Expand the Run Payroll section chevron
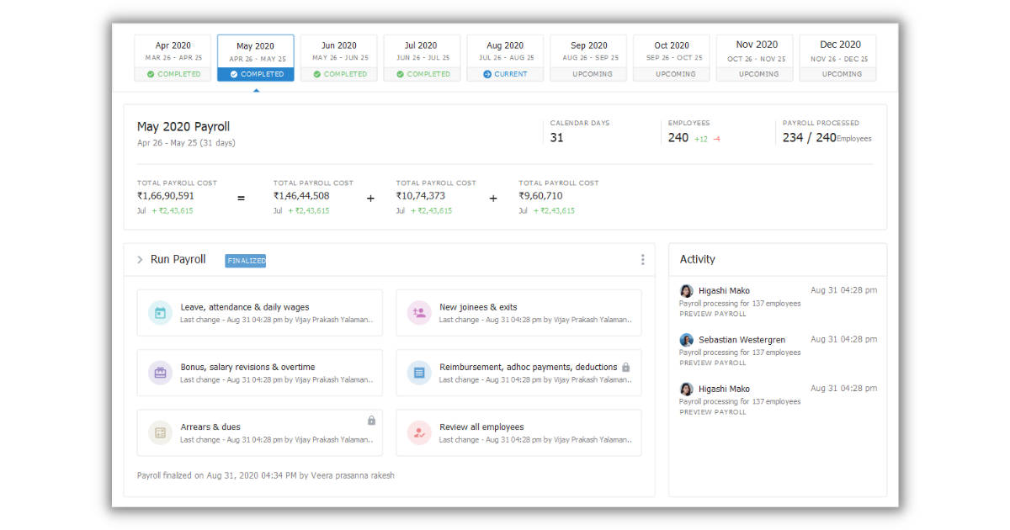 (x=139, y=260)
